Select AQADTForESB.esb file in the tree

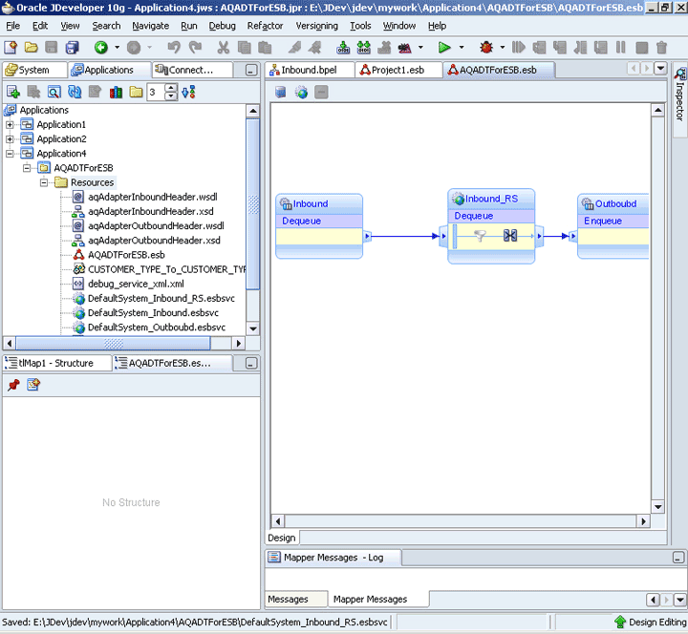(x=126, y=255)
